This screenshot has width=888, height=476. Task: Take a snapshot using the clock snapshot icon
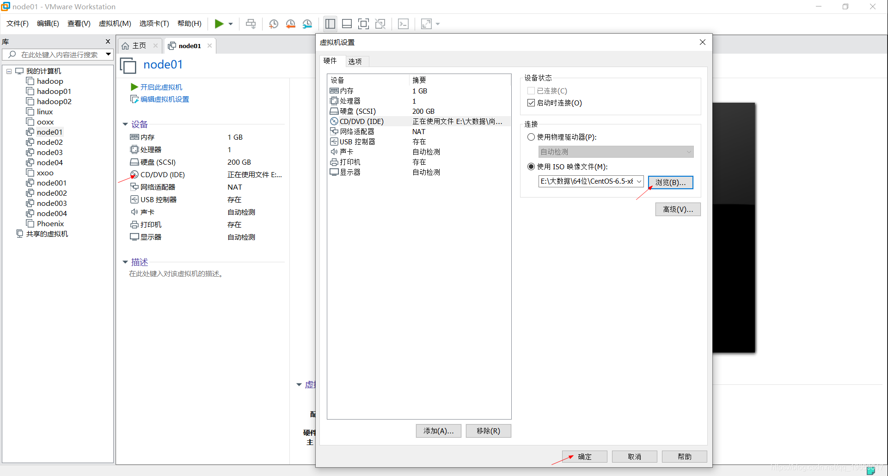(x=274, y=24)
